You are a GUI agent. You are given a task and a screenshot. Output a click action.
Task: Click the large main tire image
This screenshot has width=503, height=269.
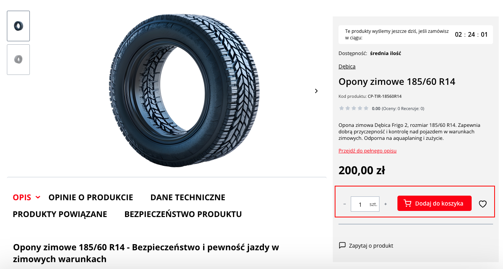tap(184, 91)
